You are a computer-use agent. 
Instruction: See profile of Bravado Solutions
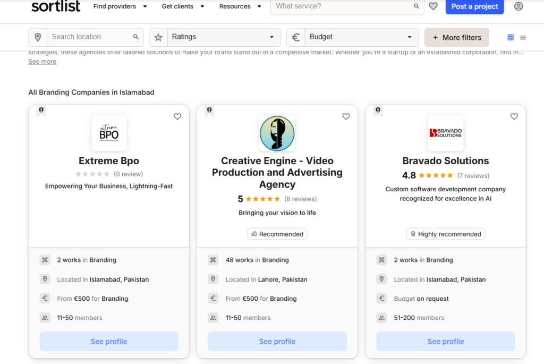tap(446, 341)
